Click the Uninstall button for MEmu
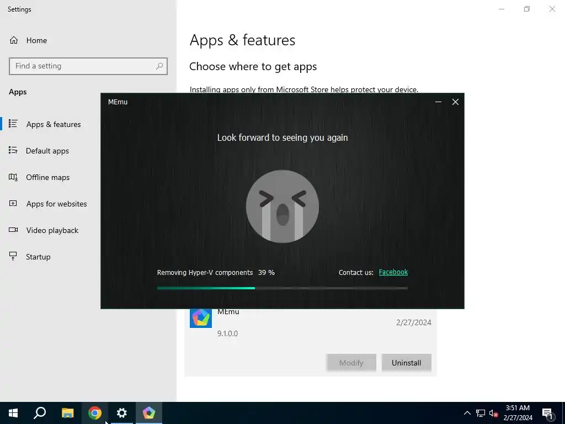Image resolution: width=565 pixels, height=424 pixels. click(x=406, y=363)
